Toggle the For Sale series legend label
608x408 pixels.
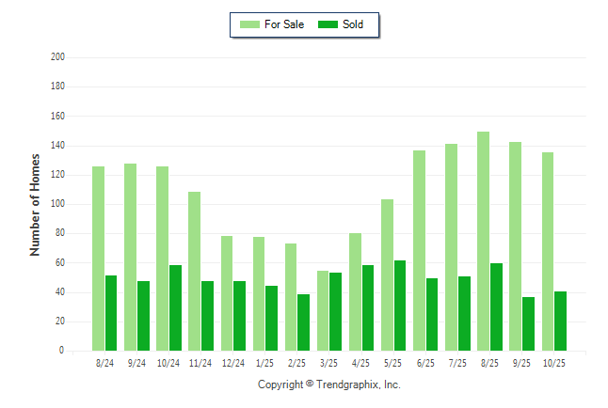[284, 24]
